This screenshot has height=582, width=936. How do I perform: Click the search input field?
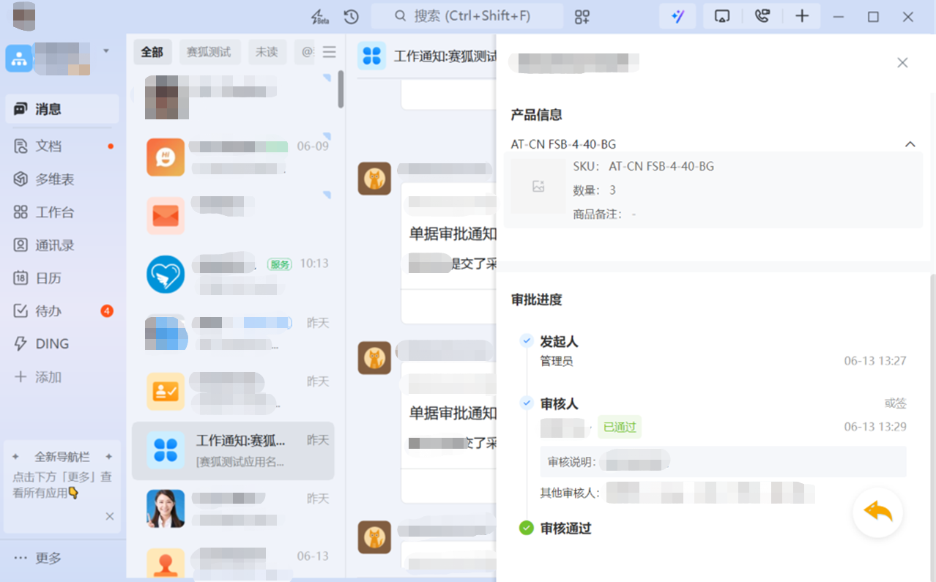(x=469, y=16)
